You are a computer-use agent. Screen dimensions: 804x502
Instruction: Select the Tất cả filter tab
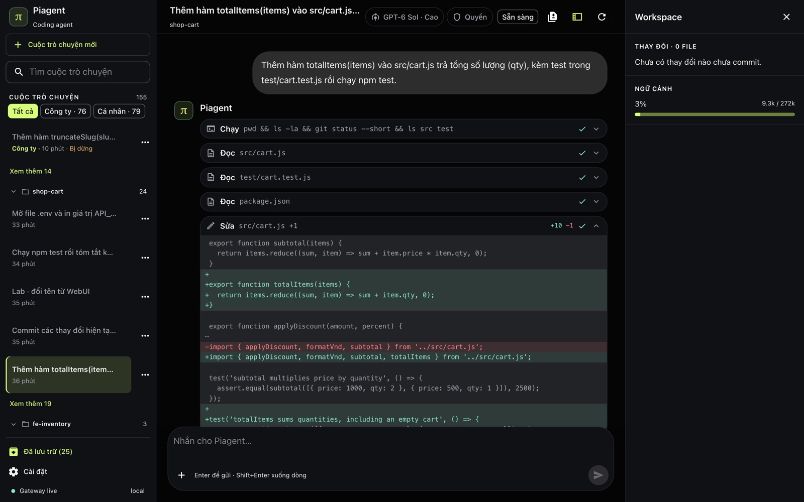pos(23,111)
